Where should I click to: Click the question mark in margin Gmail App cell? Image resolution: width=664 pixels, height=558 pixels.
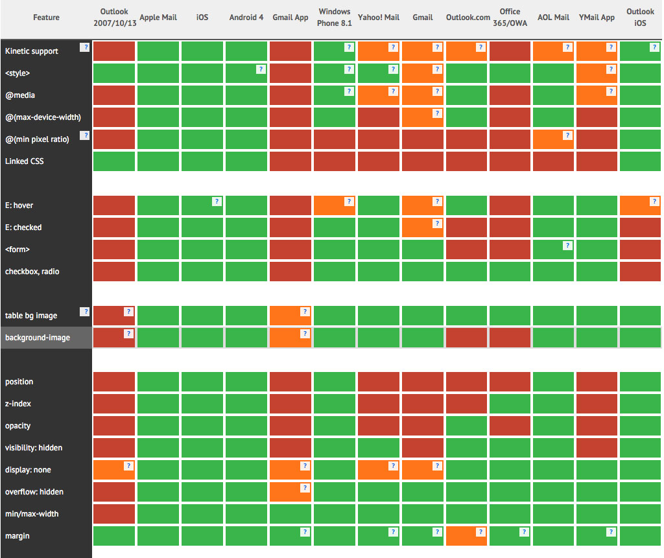point(305,532)
